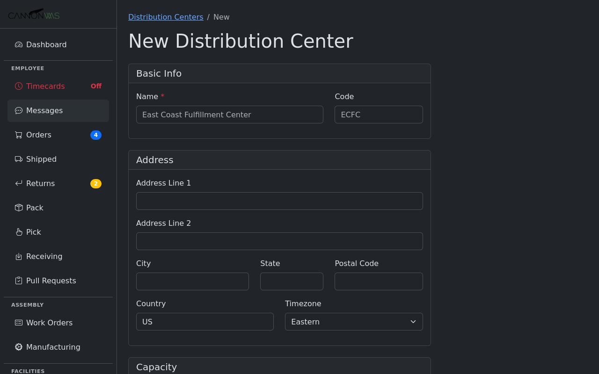Open Pull Requests via the clipboard icon
This screenshot has width=599, height=374.
coord(18,280)
